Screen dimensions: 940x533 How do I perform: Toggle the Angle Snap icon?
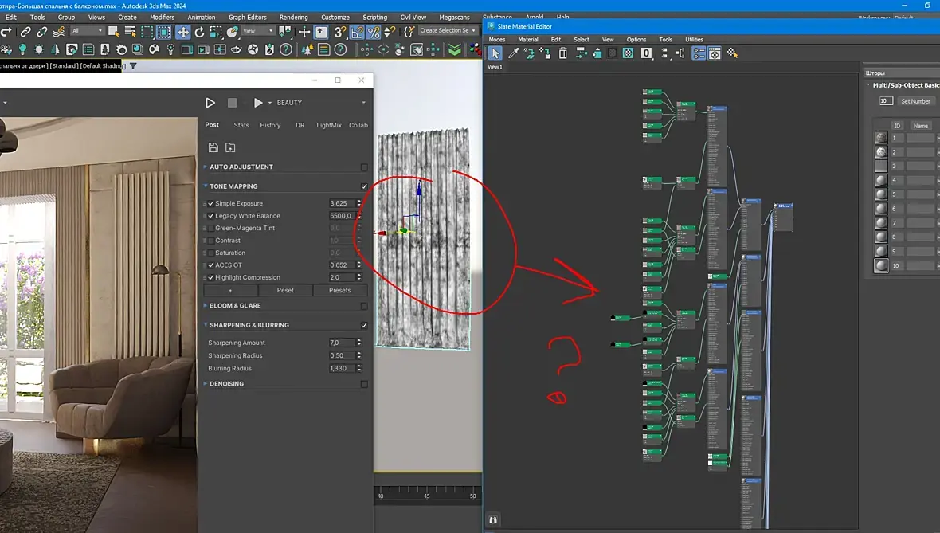pos(356,32)
